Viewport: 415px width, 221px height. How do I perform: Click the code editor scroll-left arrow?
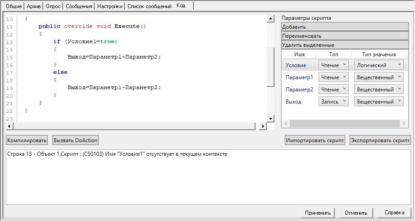9,126
